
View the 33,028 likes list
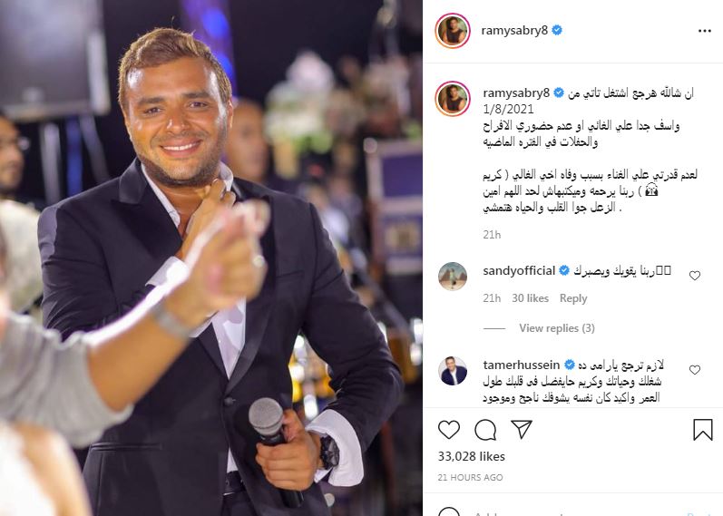click(471, 456)
